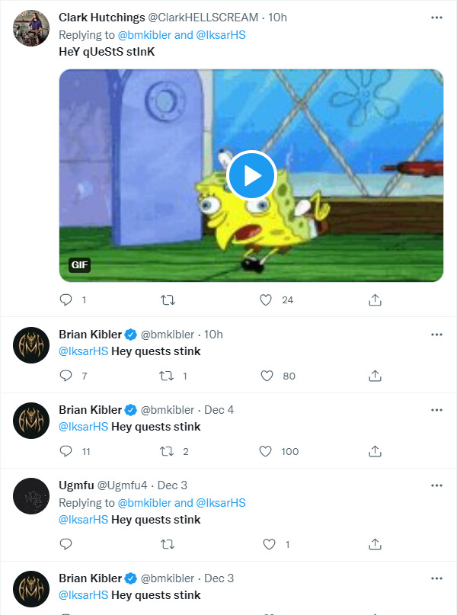Reply to Clark Hutchings' tweet
The height and width of the screenshot is (615, 457).
[66, 300]
